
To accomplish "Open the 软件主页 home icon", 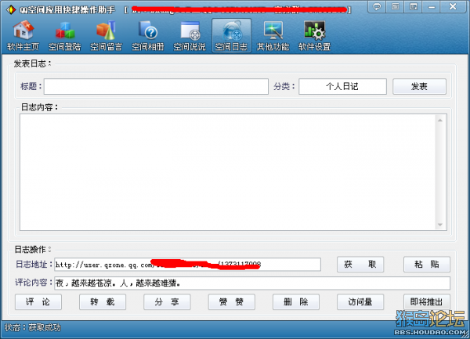I will pyautogui.click(x=23, y=35).
